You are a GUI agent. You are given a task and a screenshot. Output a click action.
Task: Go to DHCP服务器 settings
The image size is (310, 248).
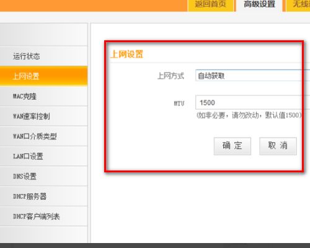tap(43, 197)
